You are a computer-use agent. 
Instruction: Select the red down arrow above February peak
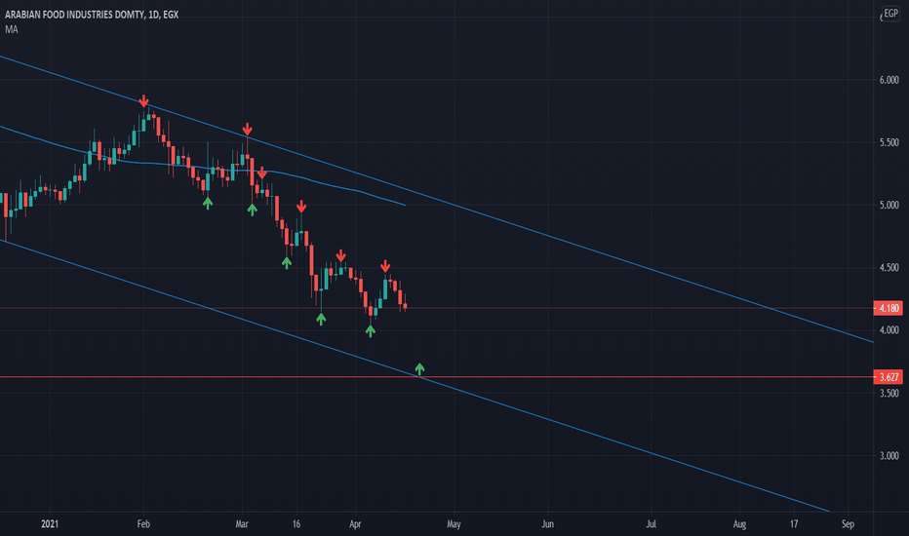point(143,101)
